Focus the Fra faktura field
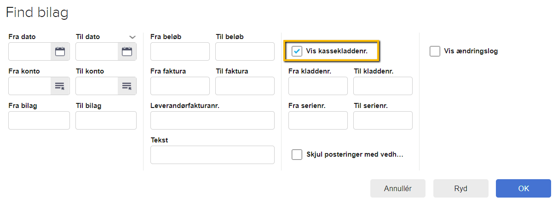This screenshot has width=558, height=204. (180, 86)
